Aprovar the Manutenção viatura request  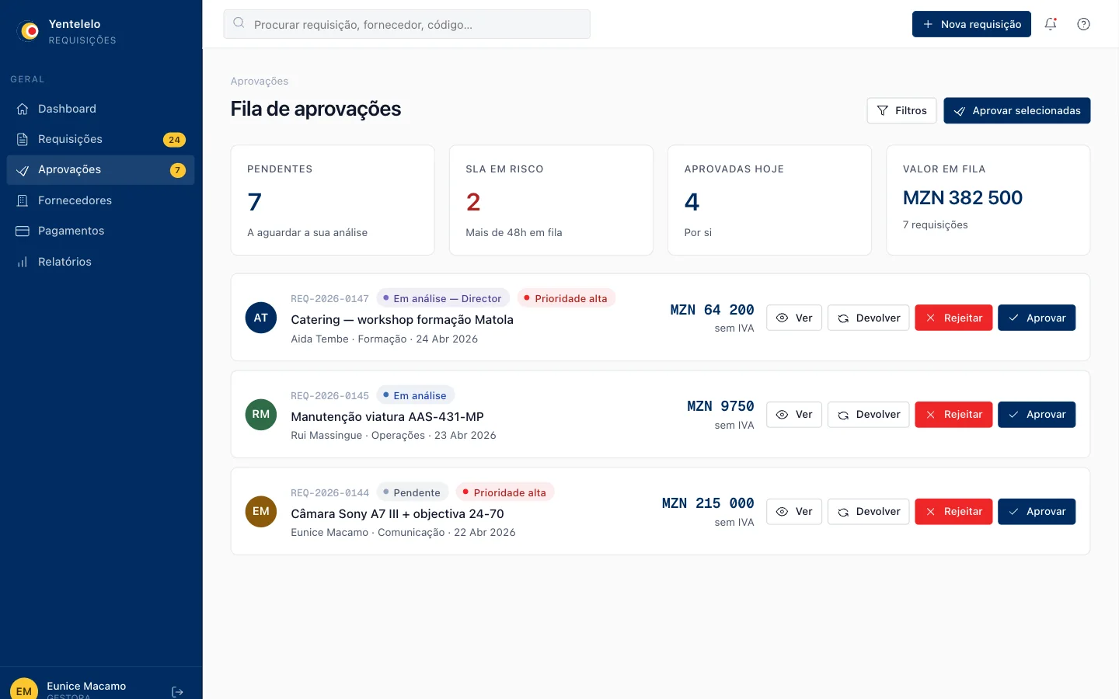pos(1037,415)
